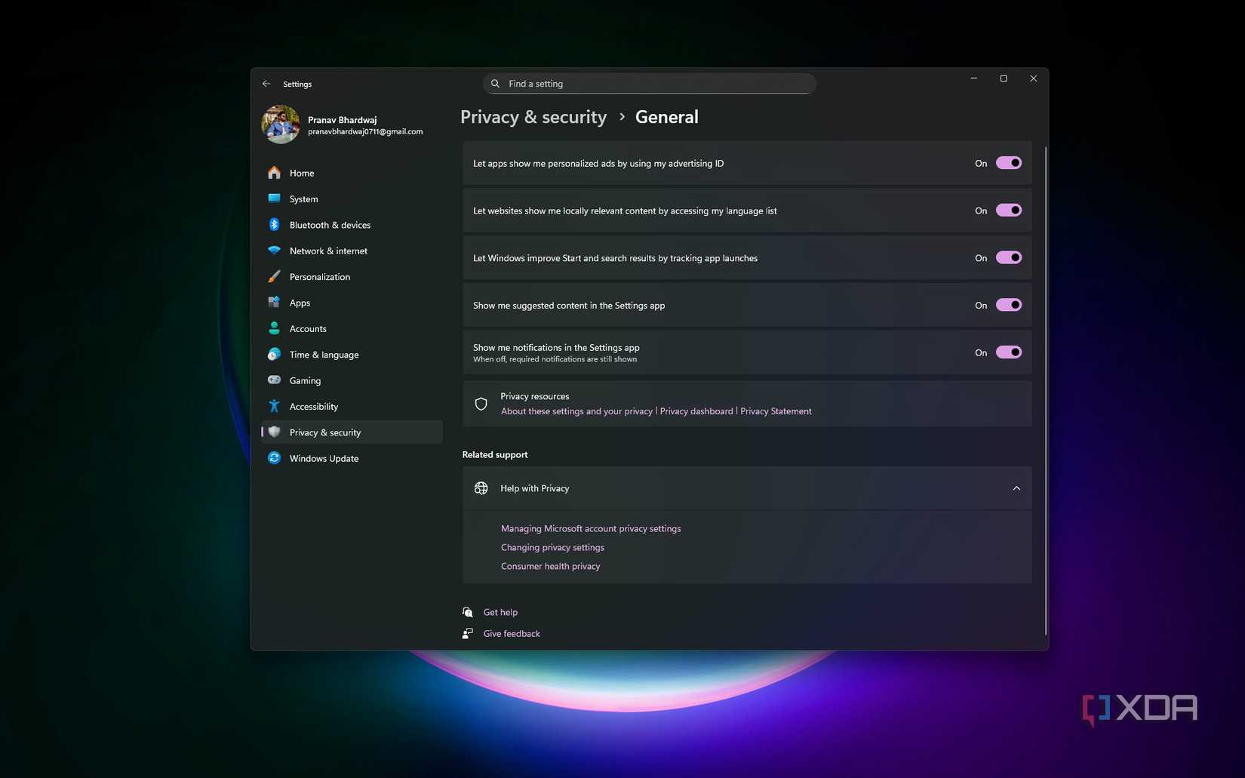The image size is (1245, 778).
Task: Toggle suggested content in Settings app
Action: click(1008, 305)
